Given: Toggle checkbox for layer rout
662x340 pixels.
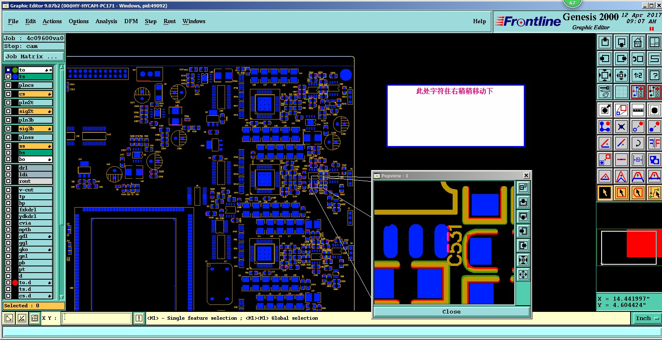Looking at the screenshot, I should (x=8, y=181).
